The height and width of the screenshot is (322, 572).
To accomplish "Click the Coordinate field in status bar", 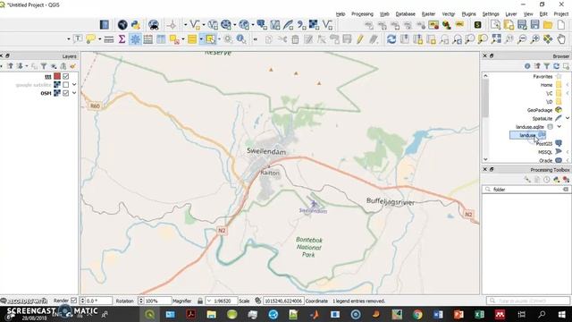I will click(283, 301).
